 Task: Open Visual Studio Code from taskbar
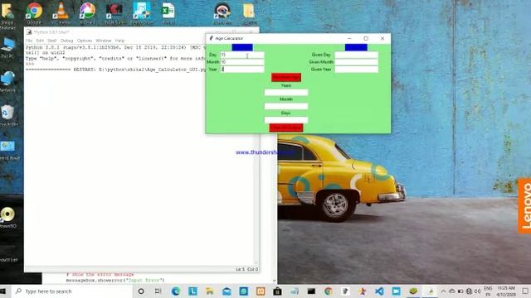coord(379,291)
